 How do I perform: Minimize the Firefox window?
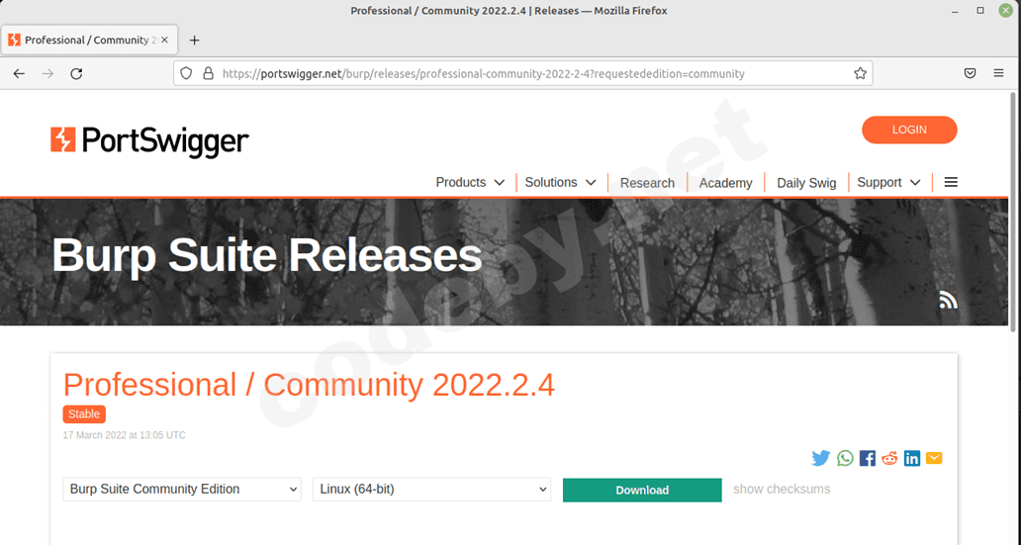956,11
